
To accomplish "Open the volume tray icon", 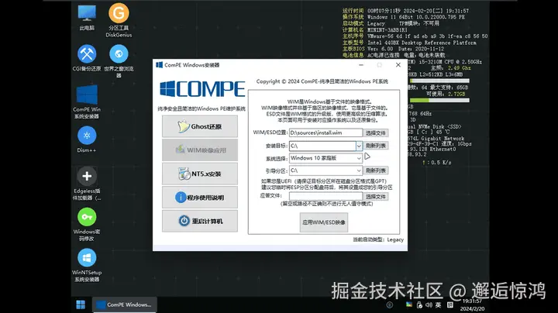I will pyautogui.click(x=429, y=304).
